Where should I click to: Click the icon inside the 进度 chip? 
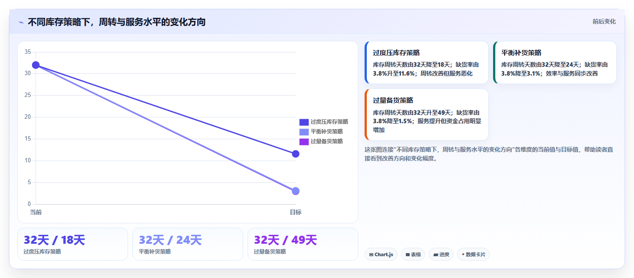[x=436, y=255]
